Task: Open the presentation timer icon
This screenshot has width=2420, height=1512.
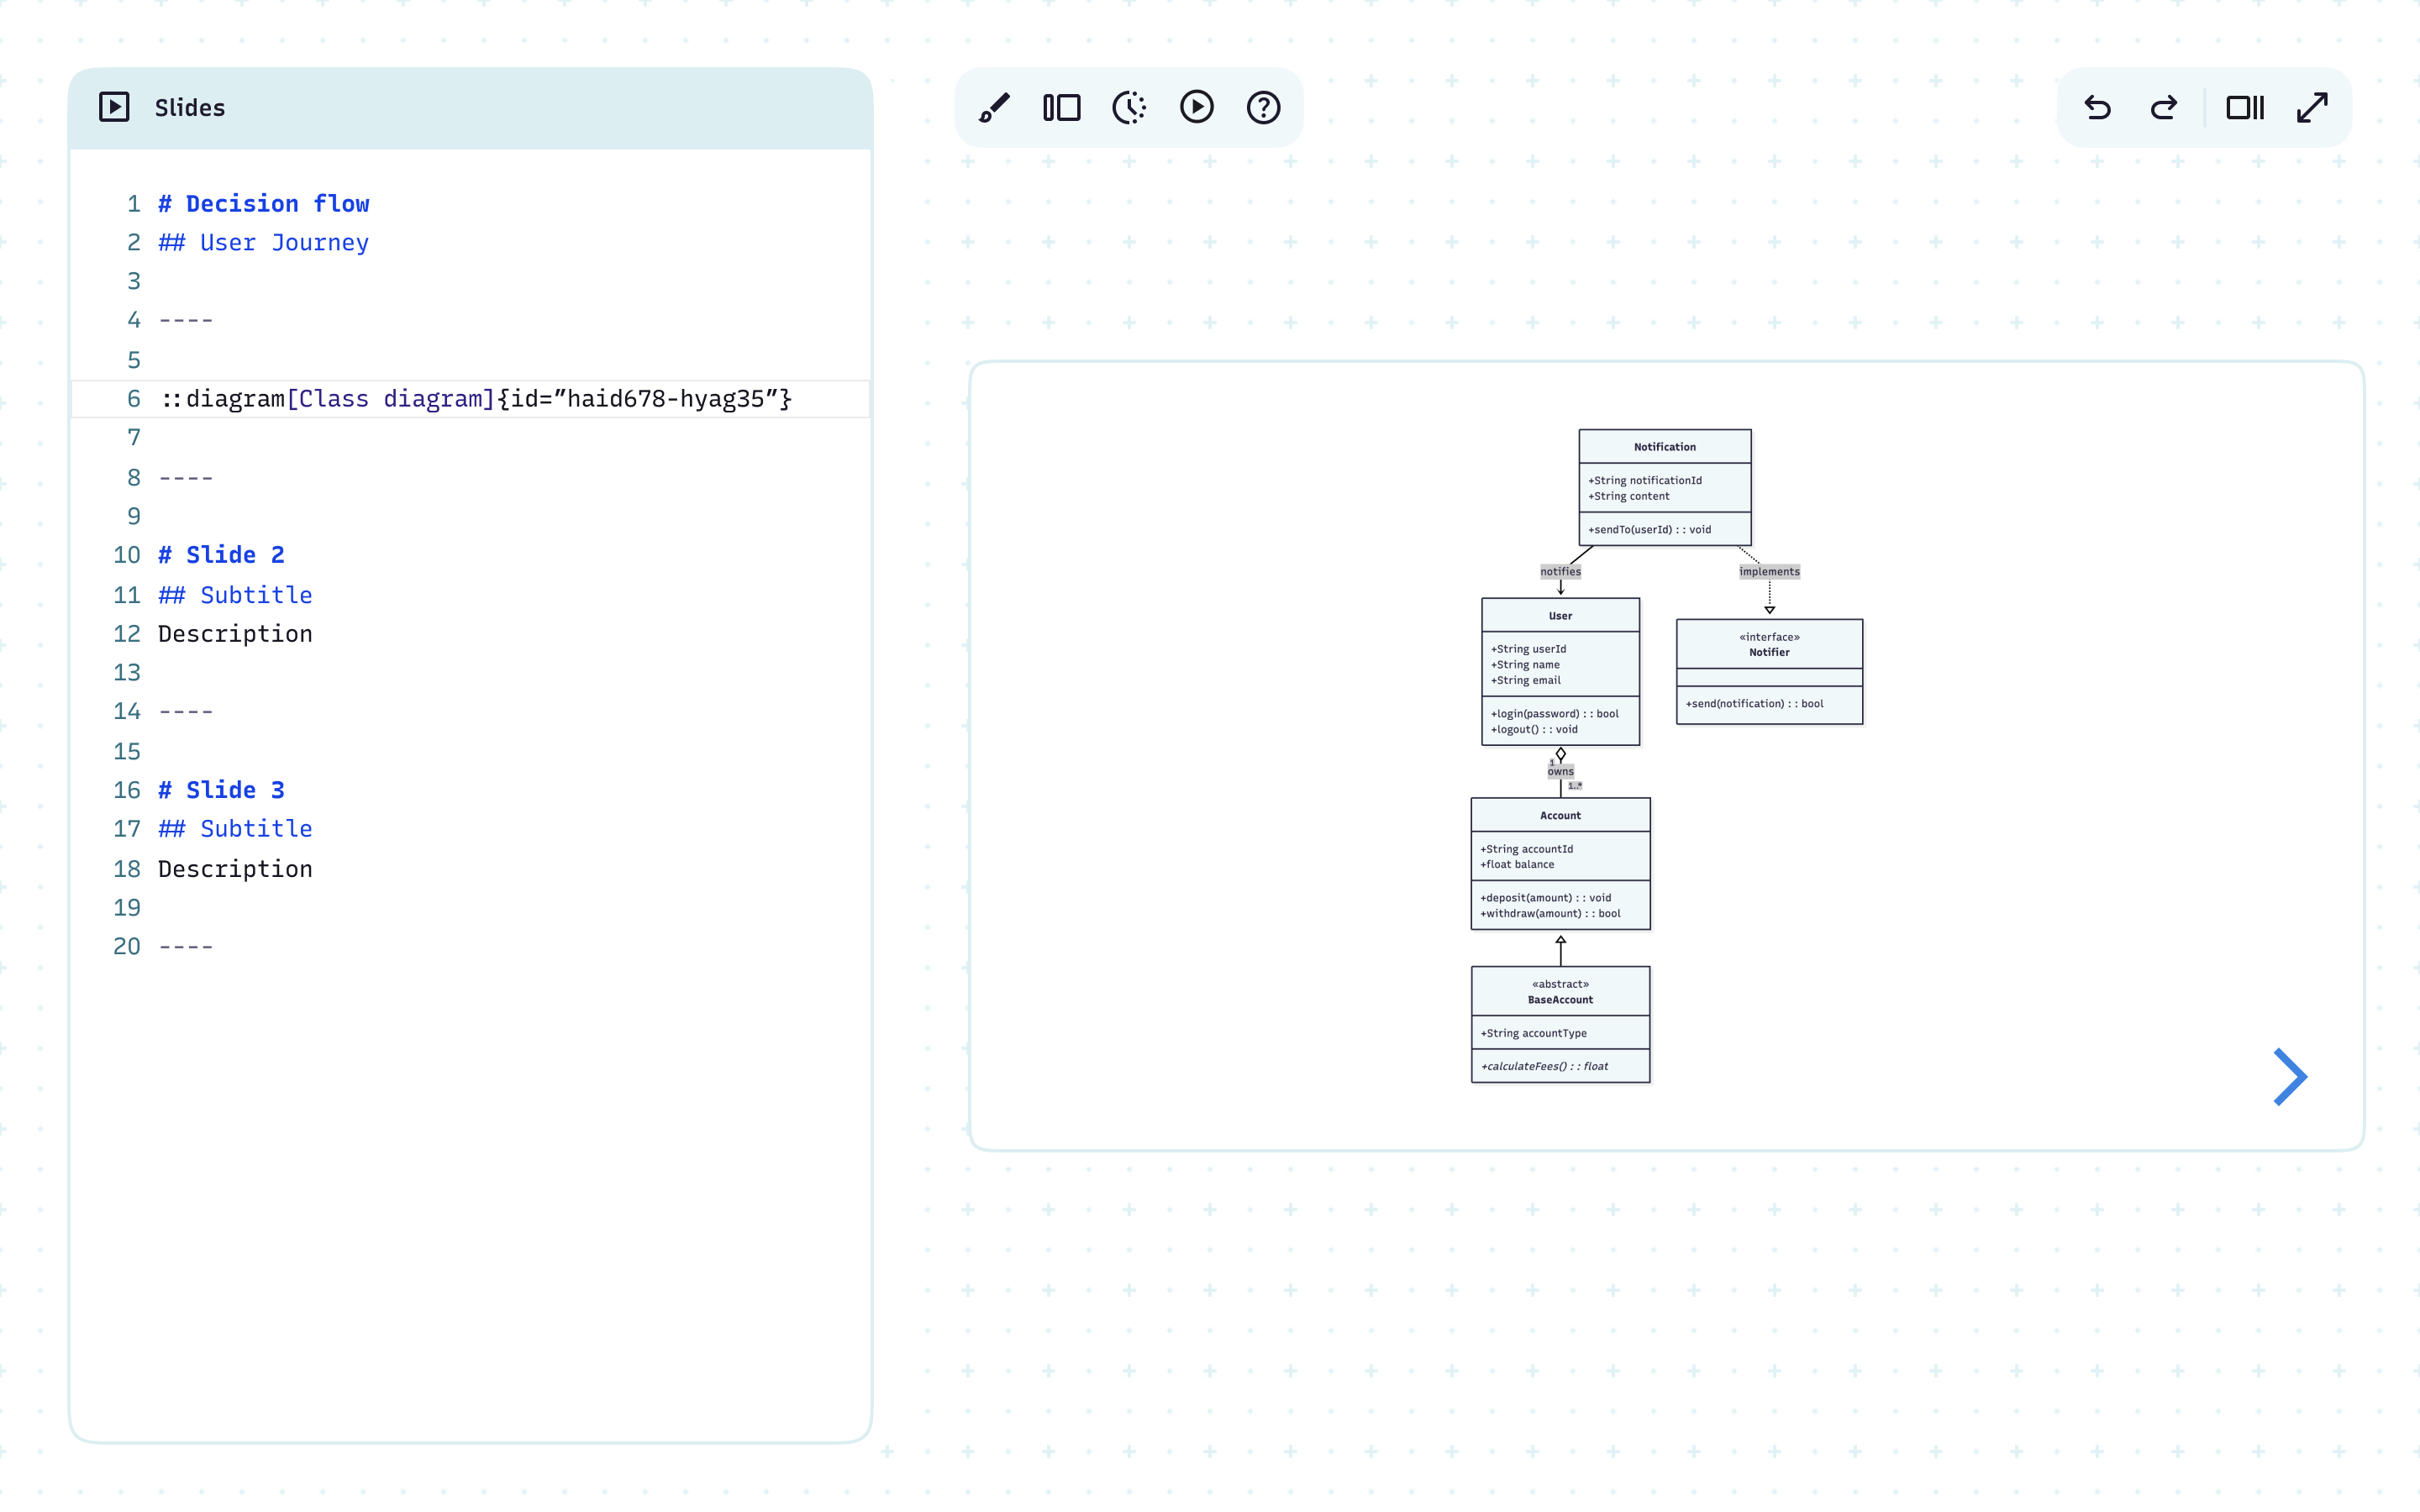Action: tap(1130, 107)
